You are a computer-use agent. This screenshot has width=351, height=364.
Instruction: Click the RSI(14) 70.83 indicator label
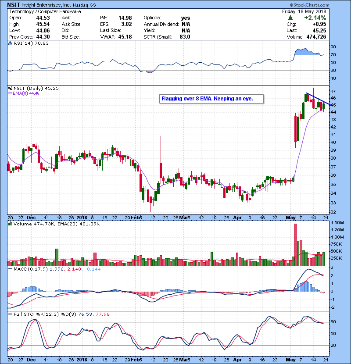pos(31,43)
